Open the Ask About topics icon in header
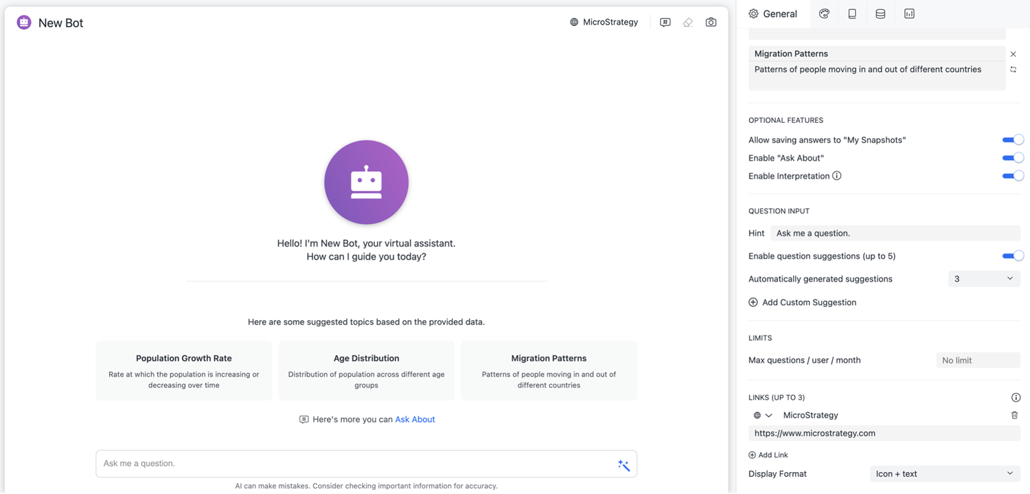Viewport: 1030px width, 494px height. pyautogui.click(x=665, y=23)
